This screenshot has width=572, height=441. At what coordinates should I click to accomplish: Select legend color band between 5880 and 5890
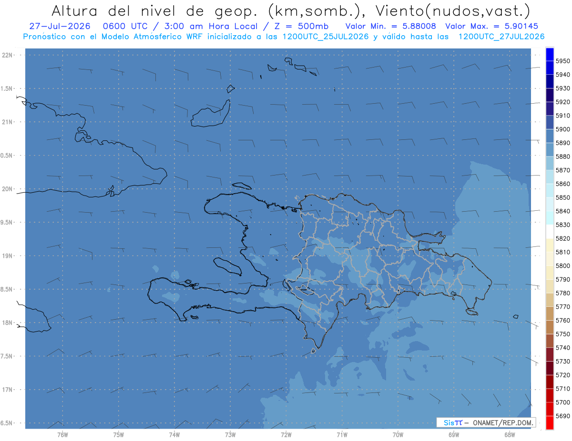(x=550, y=149)
